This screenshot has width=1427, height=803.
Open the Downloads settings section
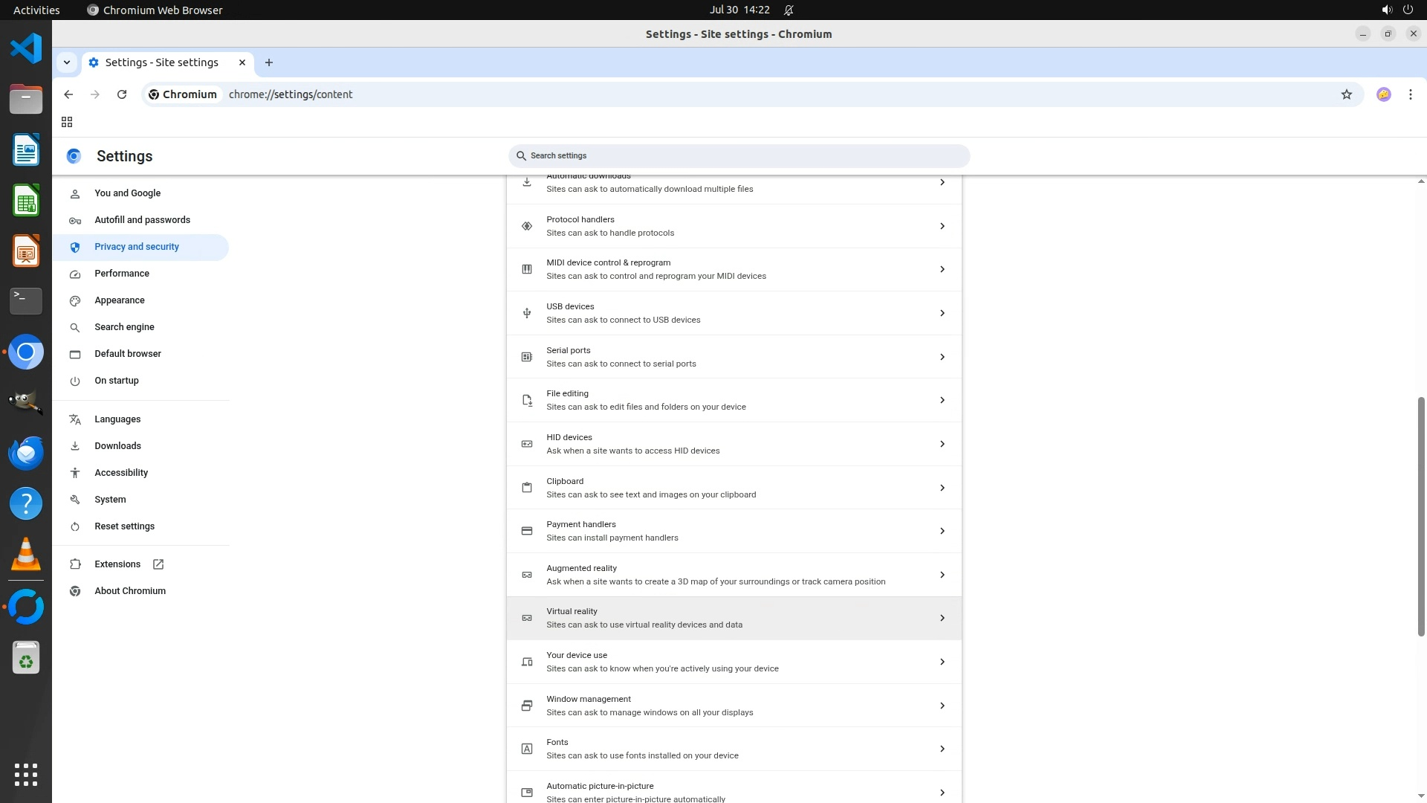[x=117, y=446]
